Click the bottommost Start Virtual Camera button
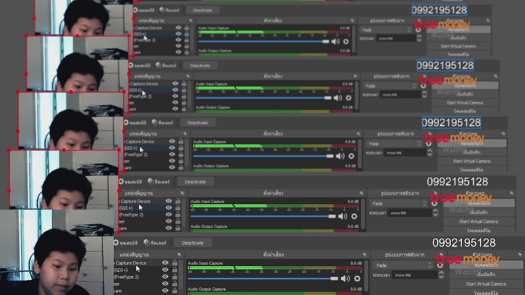The image size is (525, 295). click(486, 284)
